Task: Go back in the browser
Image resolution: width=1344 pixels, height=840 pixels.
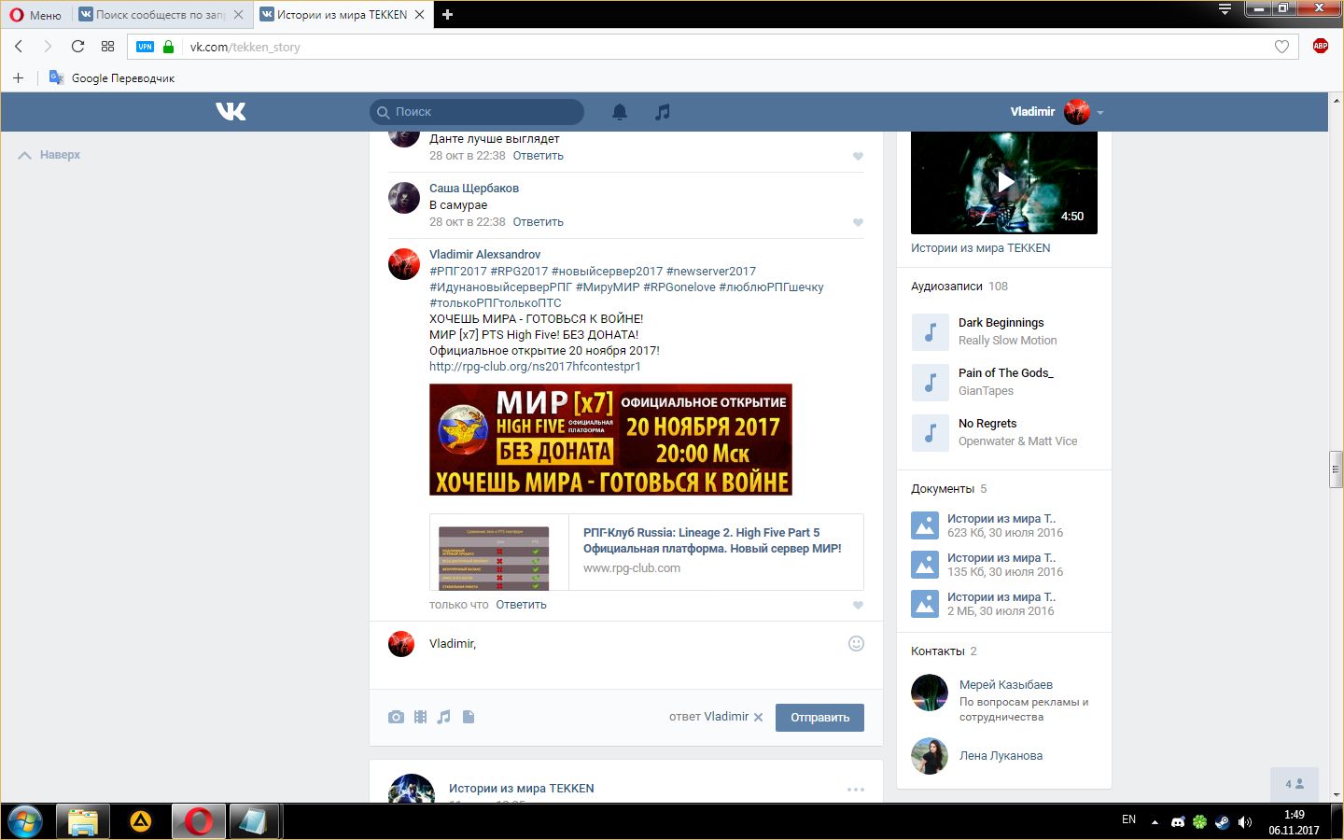Action: (x=19, y=47)
